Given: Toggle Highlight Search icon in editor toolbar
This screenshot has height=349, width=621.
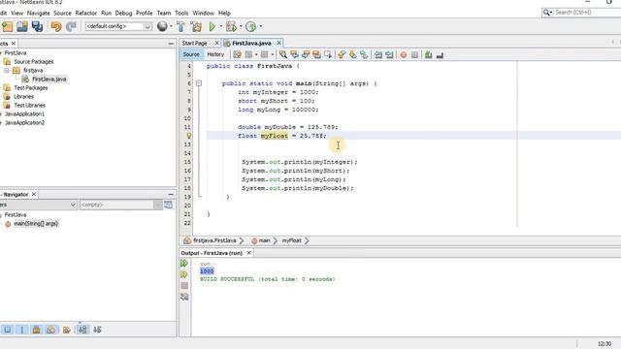Looking at the screenshot, I should pyautogui.click(x=316, y=54).
